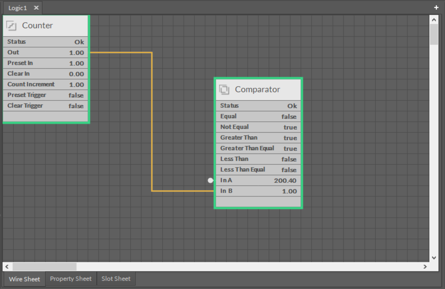The width and height of the screenshot is (445, 289).
Task: Click the In A input connector dot
Action: tap(210, 180)
